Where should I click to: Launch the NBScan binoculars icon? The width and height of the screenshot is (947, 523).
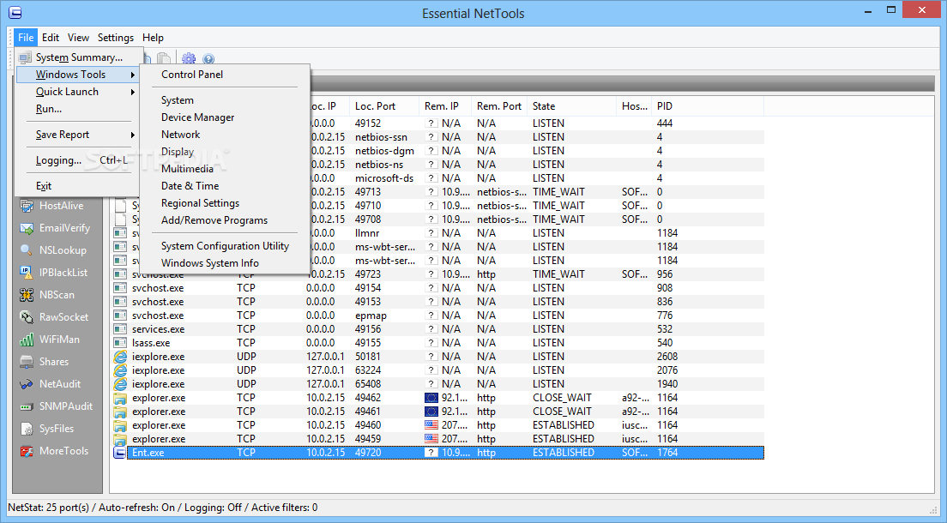click(x=27, y=295)
